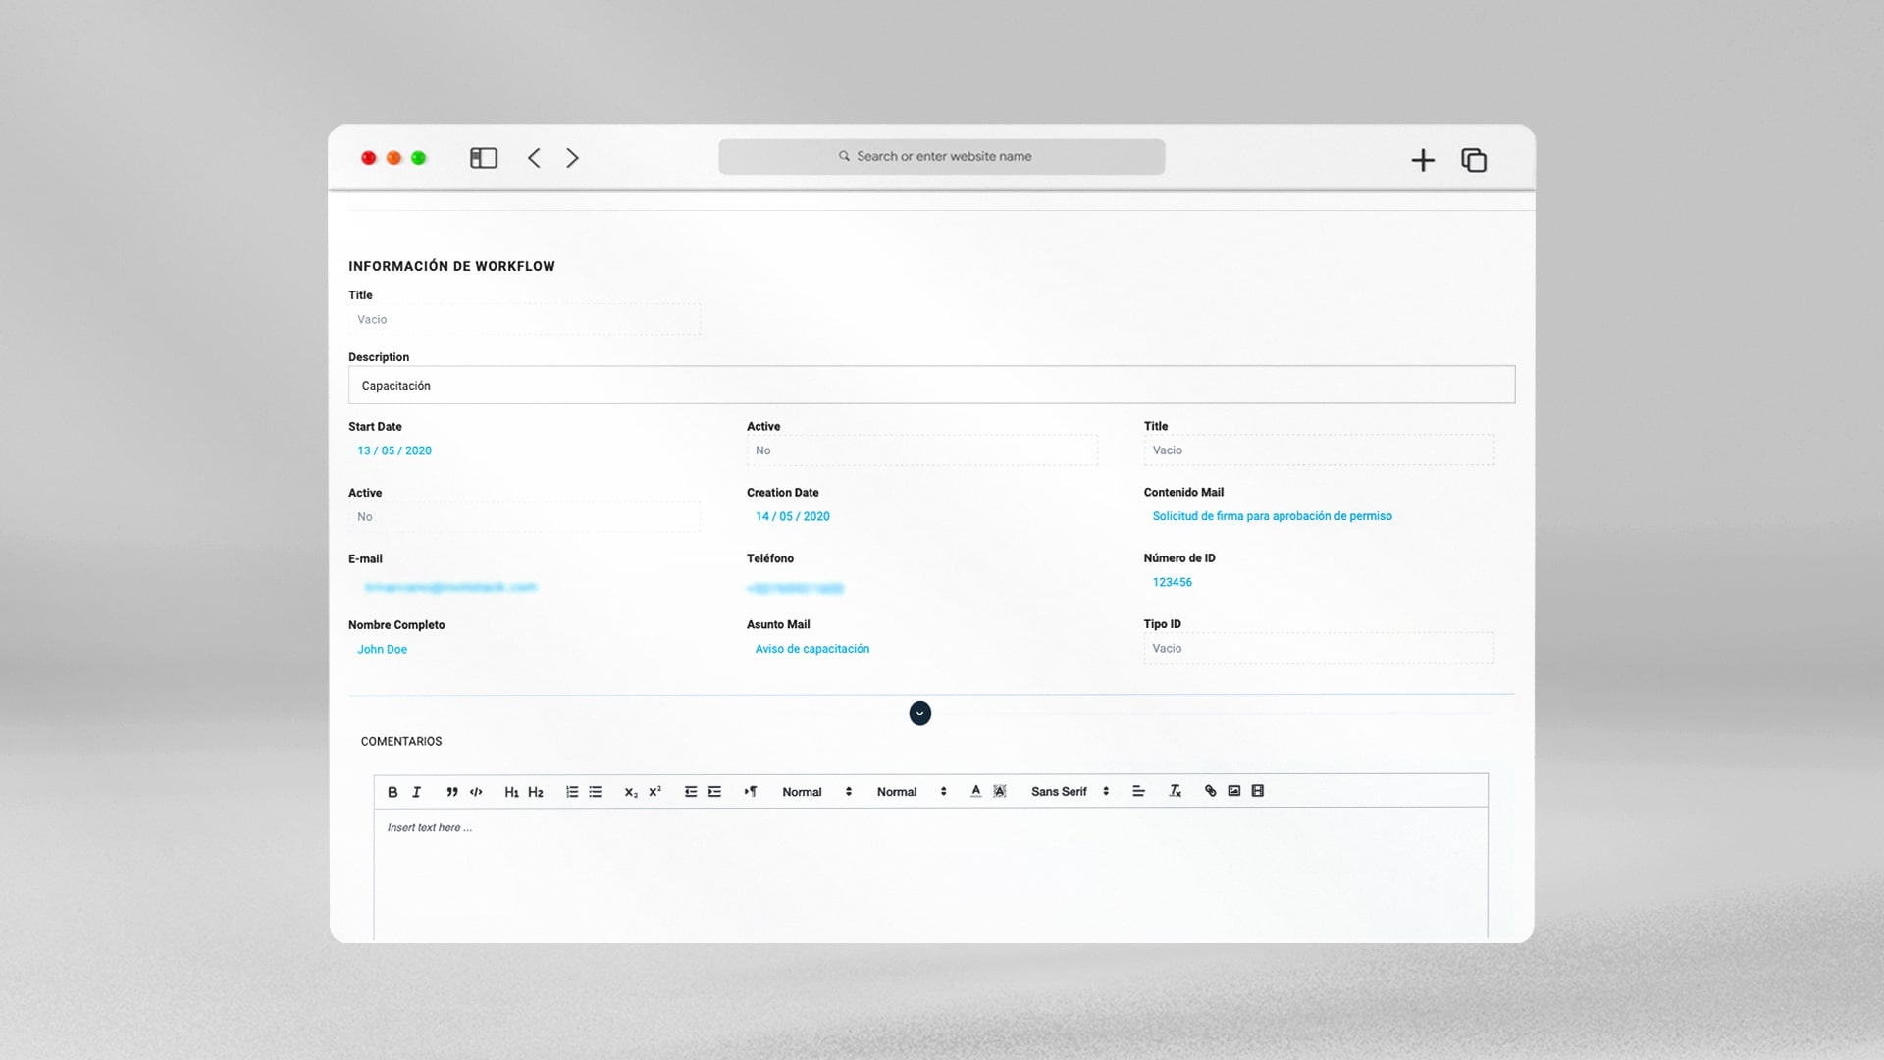Toggle italic formatting in comments editor
1884x1060 pixels.
416,792
